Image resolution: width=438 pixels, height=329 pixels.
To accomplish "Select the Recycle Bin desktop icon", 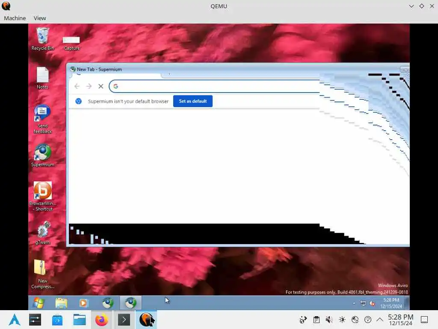I will point(42,39).
